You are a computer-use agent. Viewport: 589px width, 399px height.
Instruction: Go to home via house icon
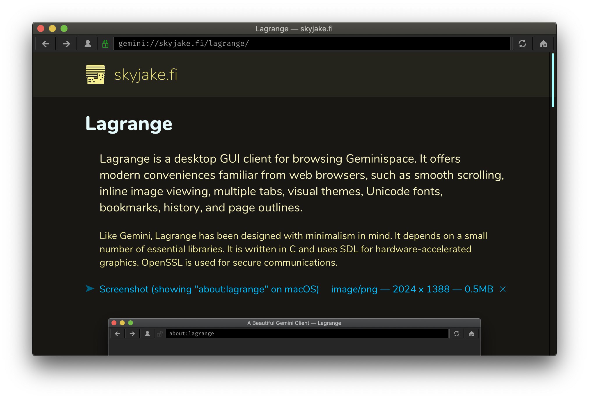[543, 44]
